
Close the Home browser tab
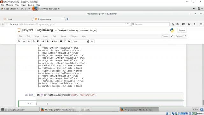(x=31, y=19)
